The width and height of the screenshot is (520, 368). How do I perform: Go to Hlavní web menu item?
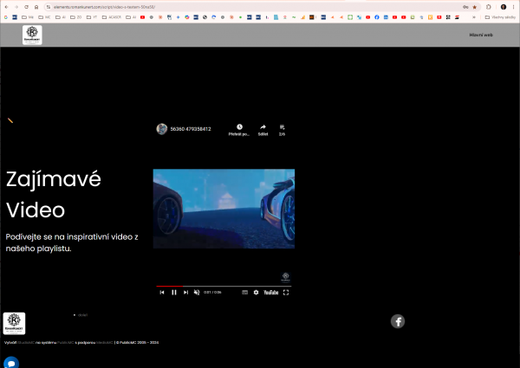[481, 35]
